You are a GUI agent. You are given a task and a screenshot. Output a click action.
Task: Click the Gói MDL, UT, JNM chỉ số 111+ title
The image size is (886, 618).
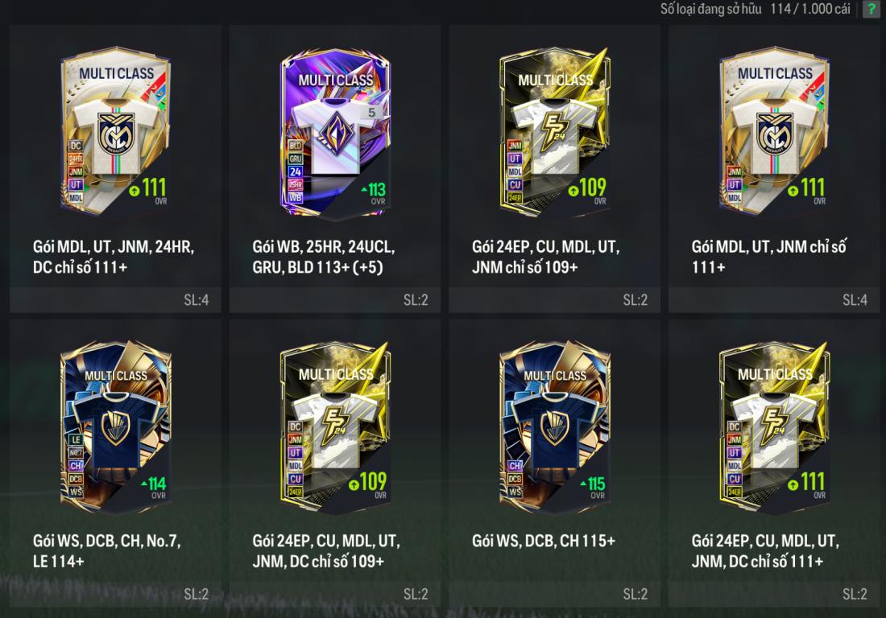coord(769,257)
